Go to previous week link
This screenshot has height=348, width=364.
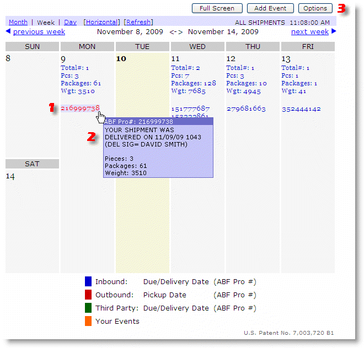point(39,31)
